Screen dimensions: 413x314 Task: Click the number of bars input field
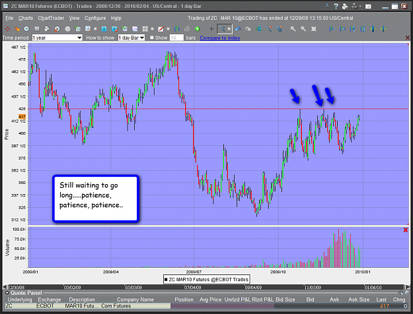176,38
